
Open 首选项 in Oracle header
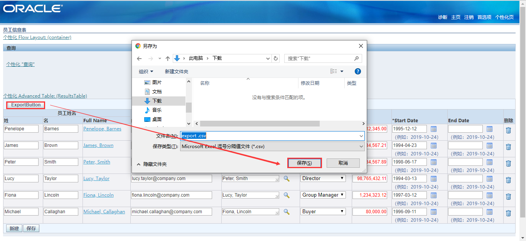484,17
